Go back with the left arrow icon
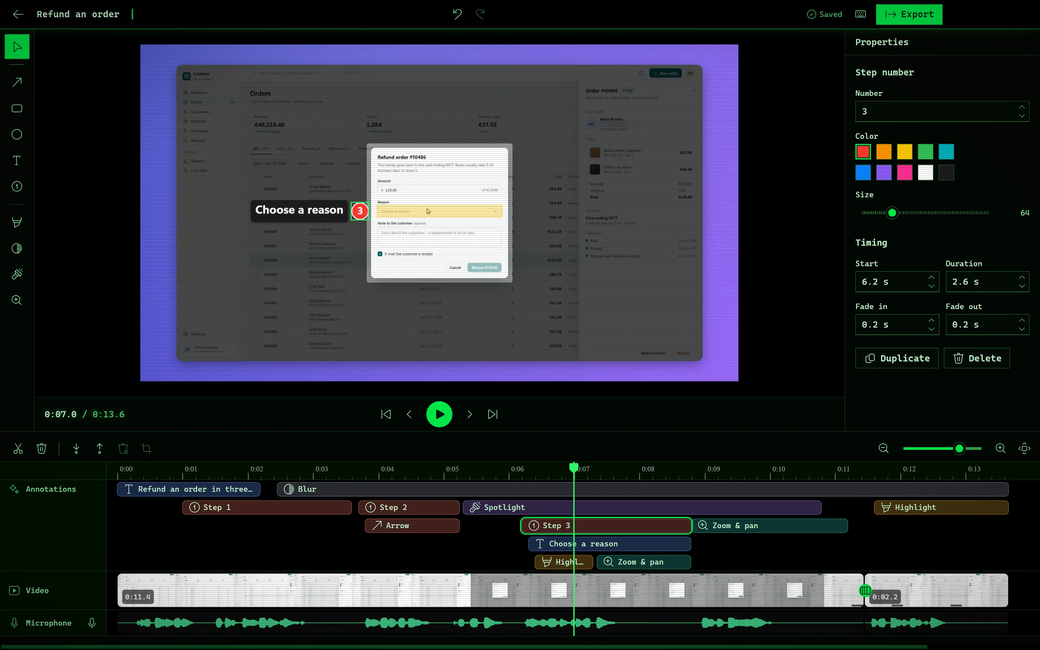 coord(18,14)
